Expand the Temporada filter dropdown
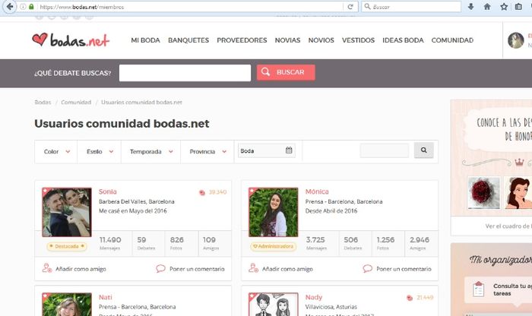Image resolution: width=532 pixels, height=316 pixels. 151,152
